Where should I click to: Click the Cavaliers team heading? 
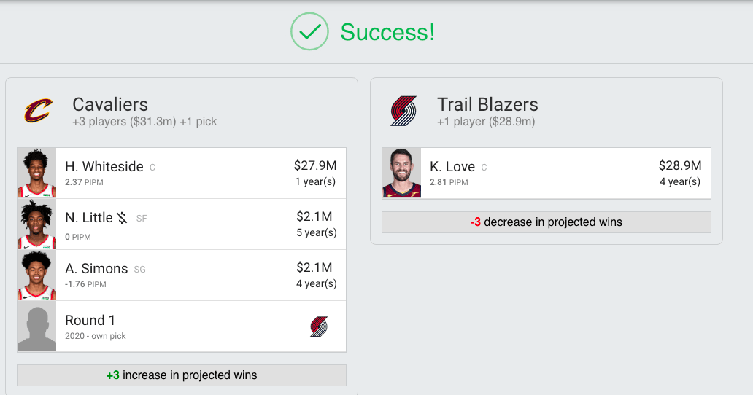click(110, 104)
